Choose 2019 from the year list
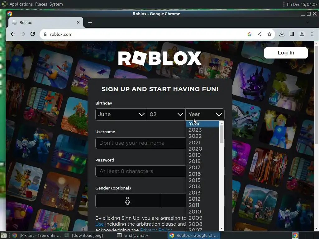Viewport: 319px width, 239px height. 202,155
